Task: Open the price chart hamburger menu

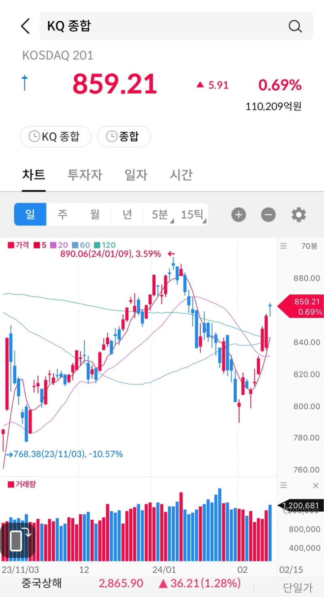Action: tap(283, 246)
